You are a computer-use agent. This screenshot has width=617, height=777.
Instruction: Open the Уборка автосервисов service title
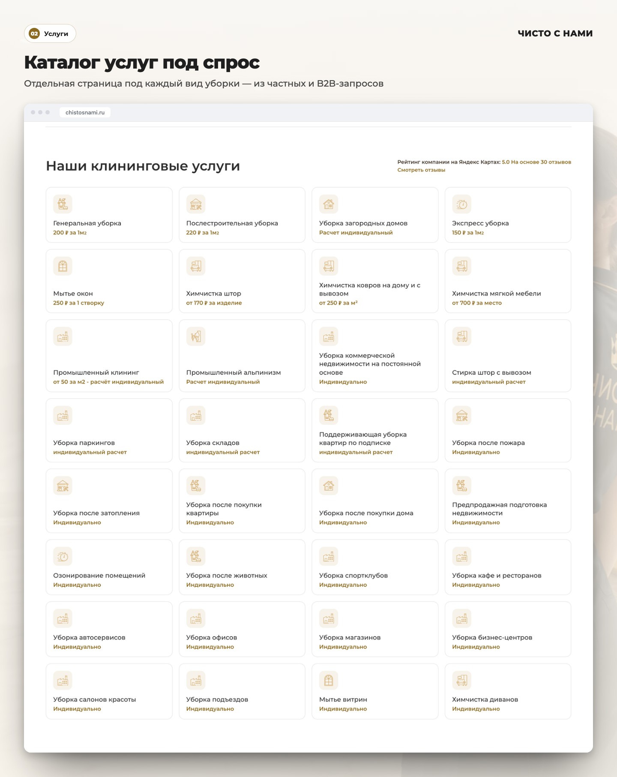click(x=89, y=638)
